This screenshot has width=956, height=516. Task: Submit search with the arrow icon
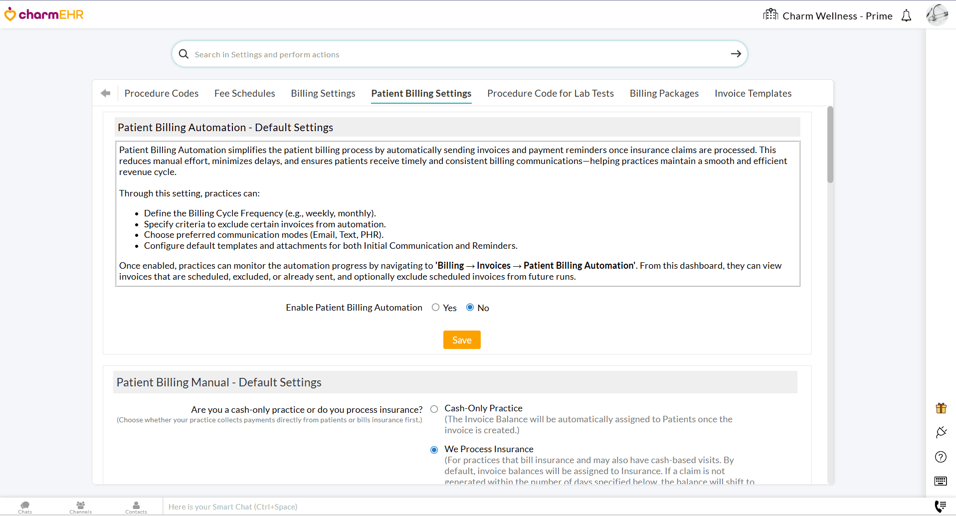click(736, 54)
